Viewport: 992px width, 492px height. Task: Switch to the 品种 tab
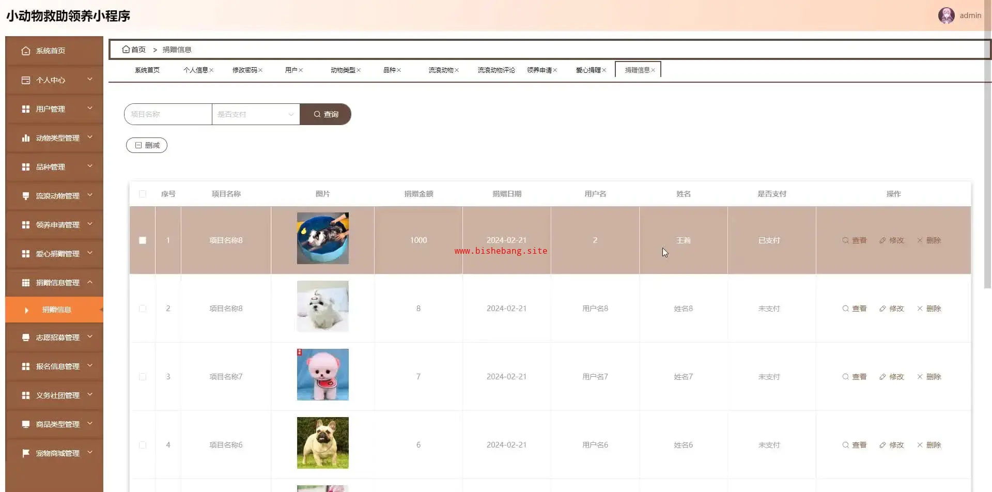point(389,70)
